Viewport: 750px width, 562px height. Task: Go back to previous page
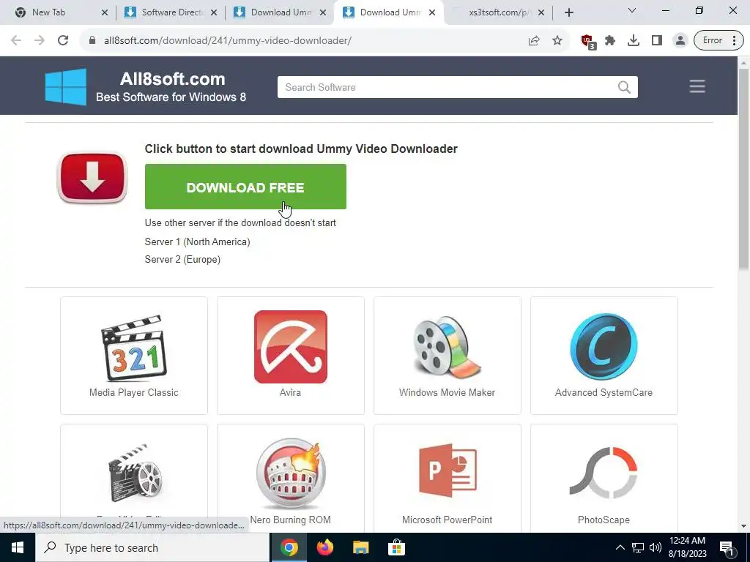[x=16, y=41]
